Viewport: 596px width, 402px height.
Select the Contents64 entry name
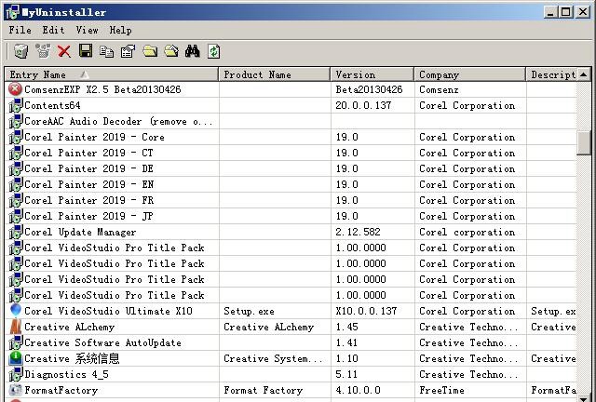52,105
